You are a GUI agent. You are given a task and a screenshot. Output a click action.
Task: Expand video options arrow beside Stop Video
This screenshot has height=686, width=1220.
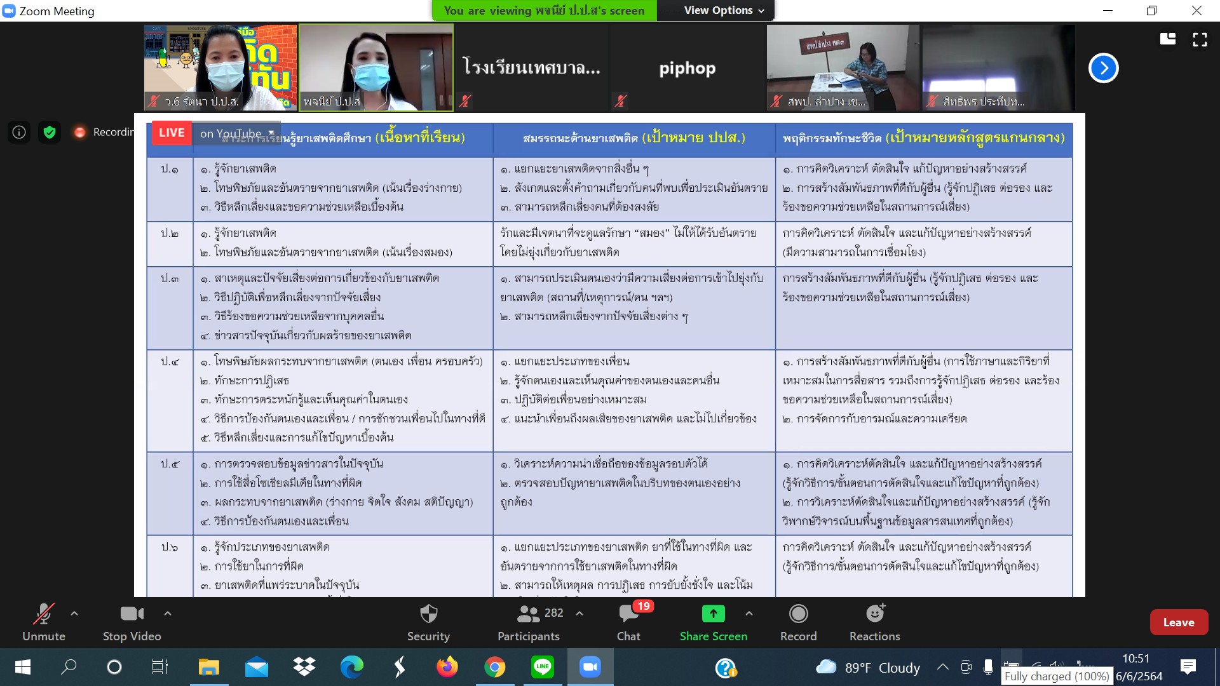click(x=168, y=614)
